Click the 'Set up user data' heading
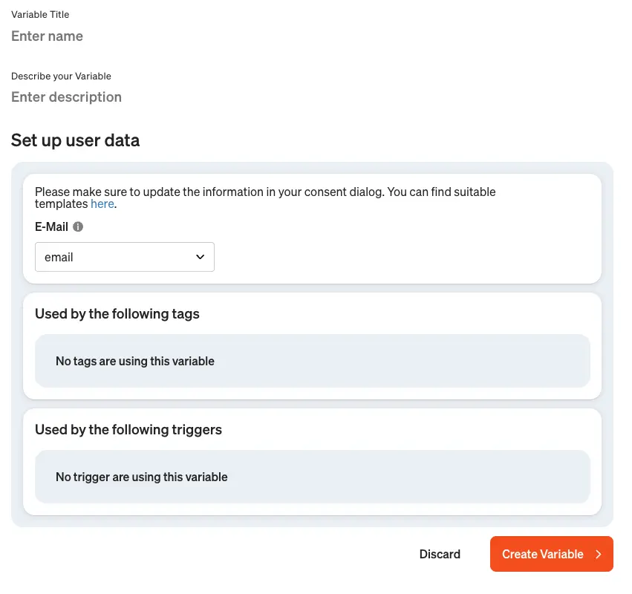 tap(75, 140)
